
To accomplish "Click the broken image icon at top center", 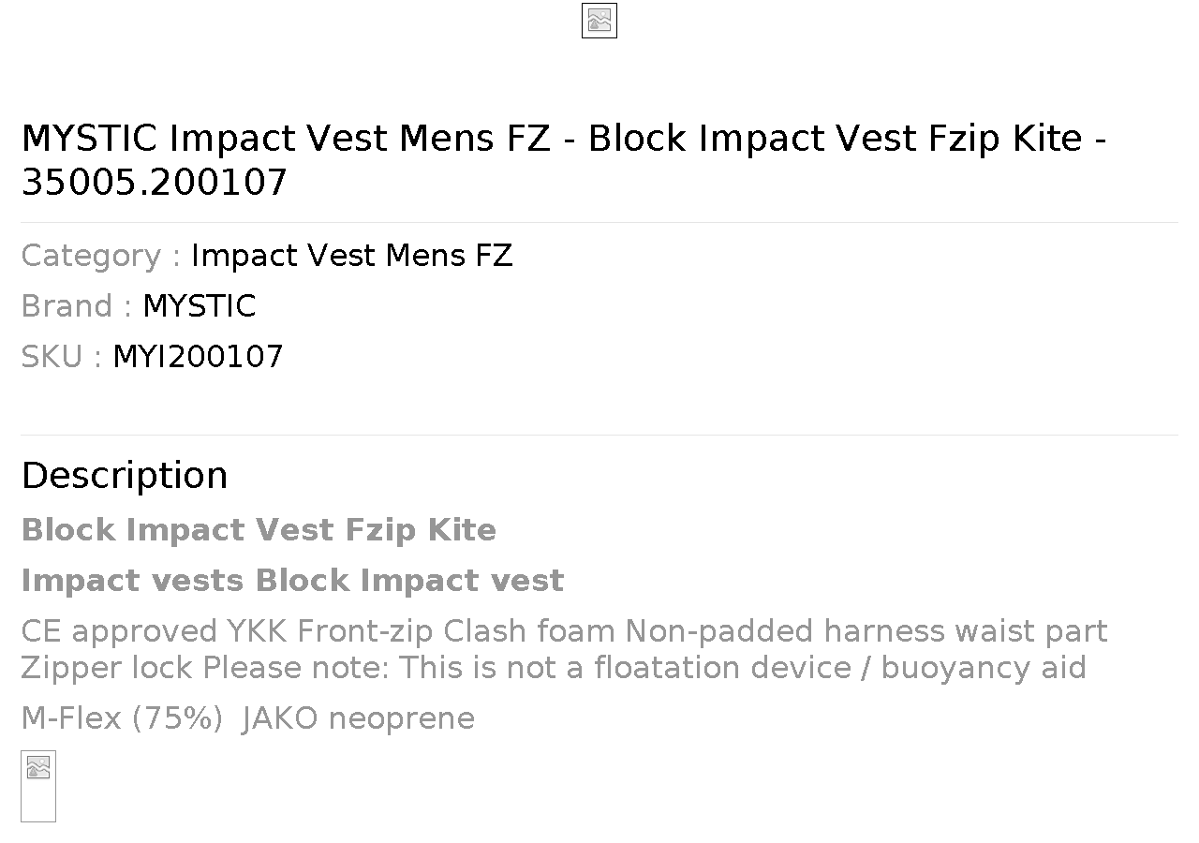I will pos(599,21).
